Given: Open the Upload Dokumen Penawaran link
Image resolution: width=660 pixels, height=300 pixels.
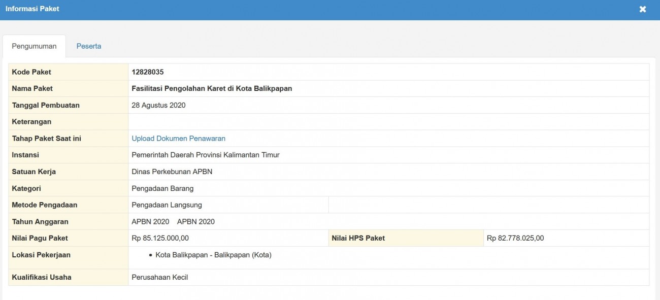Looking at the screenshot, I should click(x=178, y=139).
